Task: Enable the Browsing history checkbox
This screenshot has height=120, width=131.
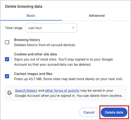Action: pos(7,42)
